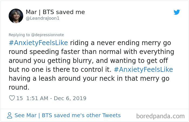Image resolution: width=189 pixels, height=122 pixels.
Task: See Mar | BTS saved me's other Tweets
Action: 67,116
